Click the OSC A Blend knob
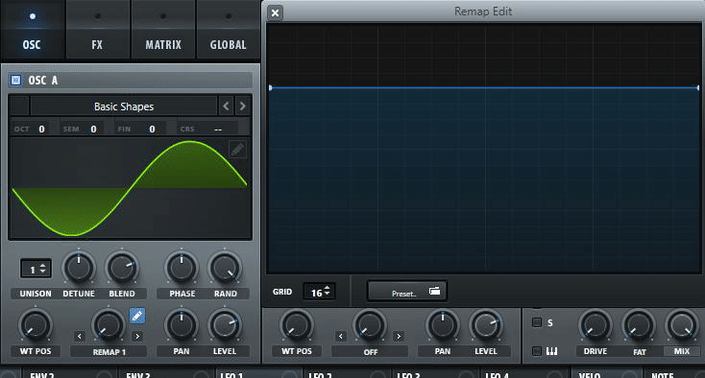Screen dimensions: 705x378 point(122,268)
